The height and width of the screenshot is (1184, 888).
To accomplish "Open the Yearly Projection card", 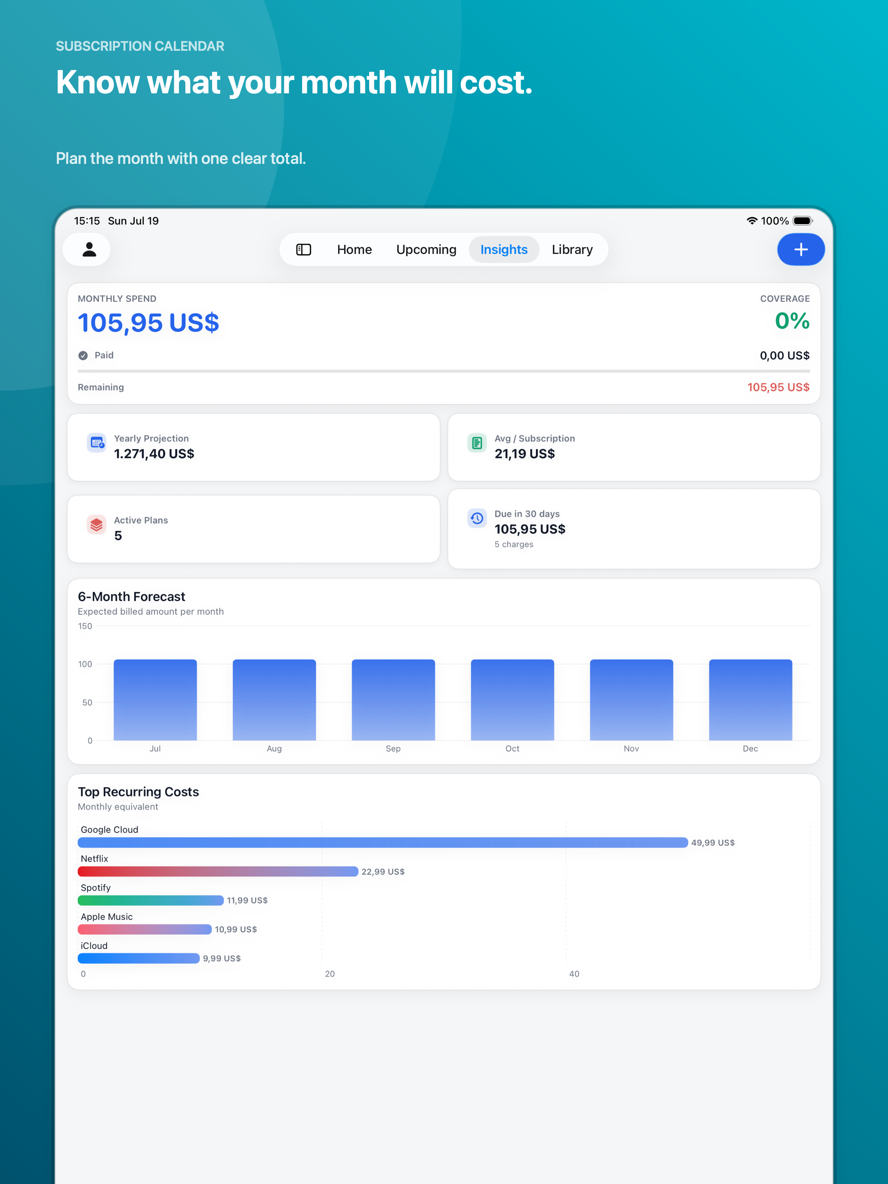I will (254, 447).
